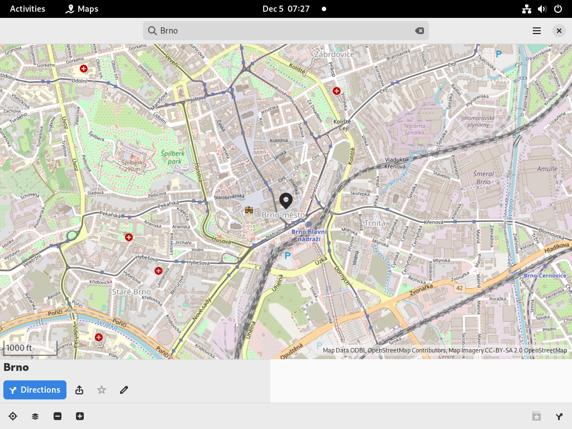The height and width of the screenshot is (429, 572).
Task: Click the Brno-Černovice label
Action: click(545, 275)
